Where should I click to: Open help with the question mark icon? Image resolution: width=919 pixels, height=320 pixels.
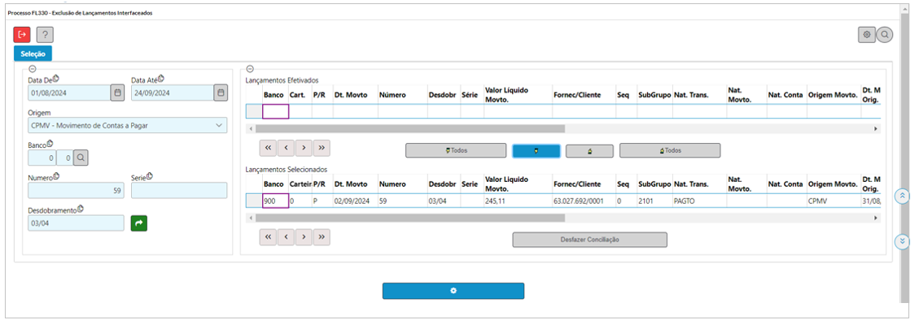pyautogui.click(x=45, y=34)
